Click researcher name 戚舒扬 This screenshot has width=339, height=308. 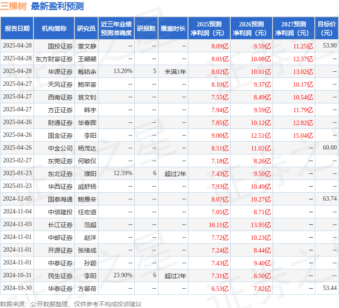(x=87, y=187)
